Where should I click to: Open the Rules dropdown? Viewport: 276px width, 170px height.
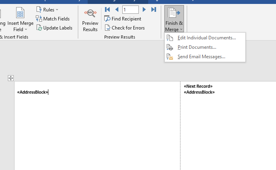tap(47, 10)
